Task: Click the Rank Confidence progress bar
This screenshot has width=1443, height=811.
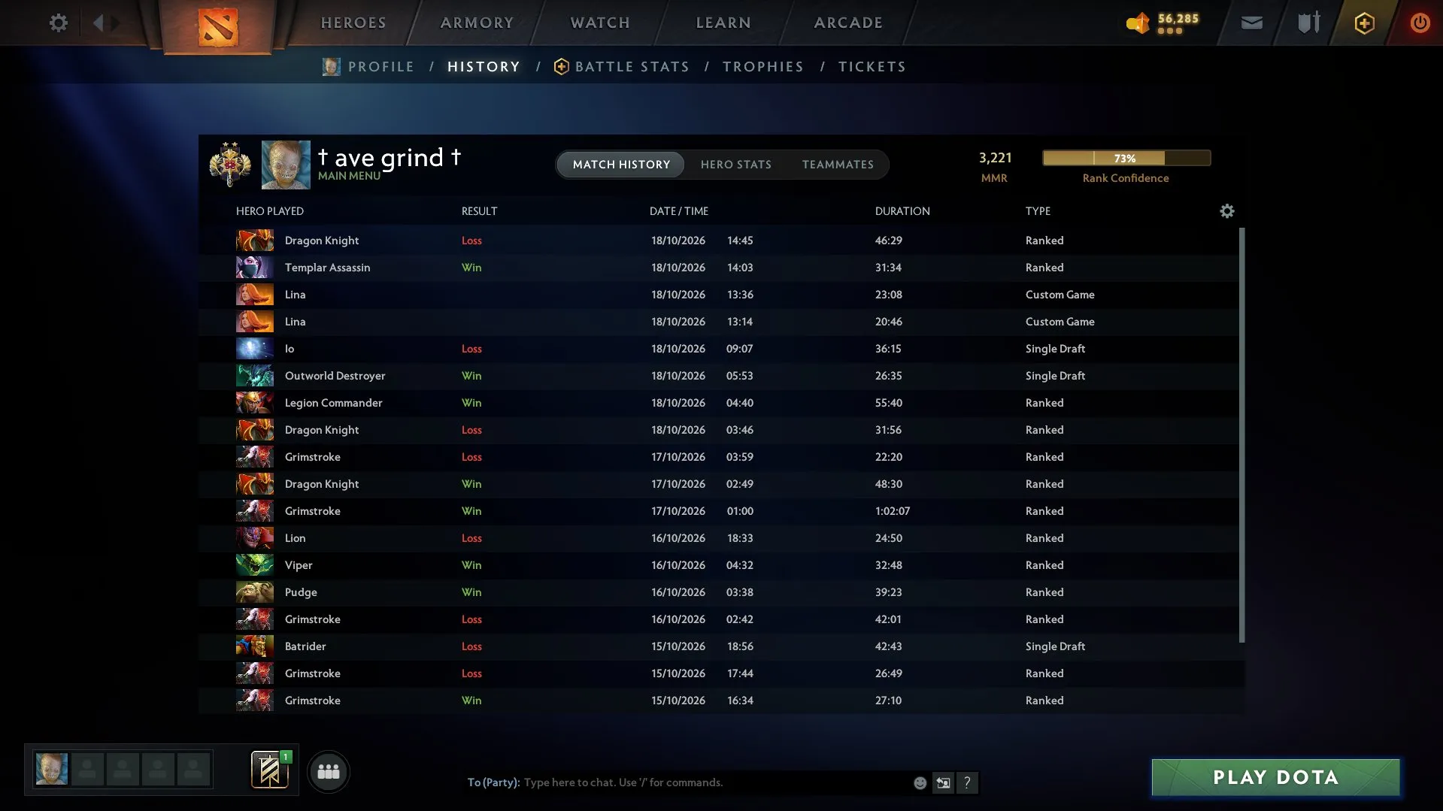Action: coord(1126,158)
